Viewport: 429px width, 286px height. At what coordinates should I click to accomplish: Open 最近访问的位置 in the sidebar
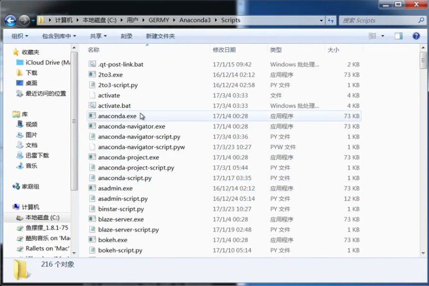[41, 94]
